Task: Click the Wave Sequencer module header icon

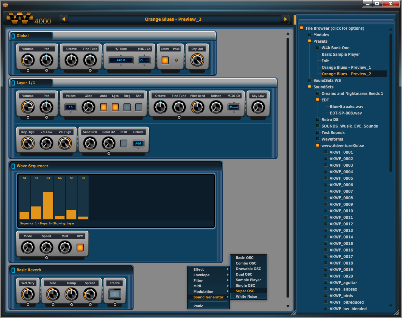Action: click(x=13, y=166)
